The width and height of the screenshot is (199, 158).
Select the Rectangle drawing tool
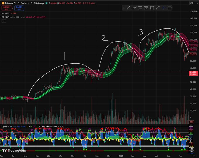coord(152,8)
